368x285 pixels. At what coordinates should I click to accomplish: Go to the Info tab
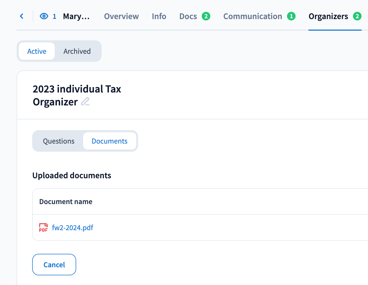coord(159,16)
